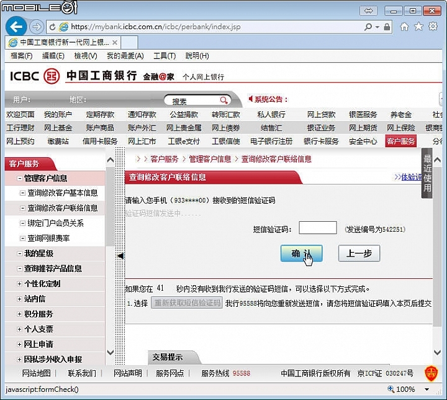Open the zoom level dropdown arrow
Screen dimensions: 447x400
click(427, 389)
